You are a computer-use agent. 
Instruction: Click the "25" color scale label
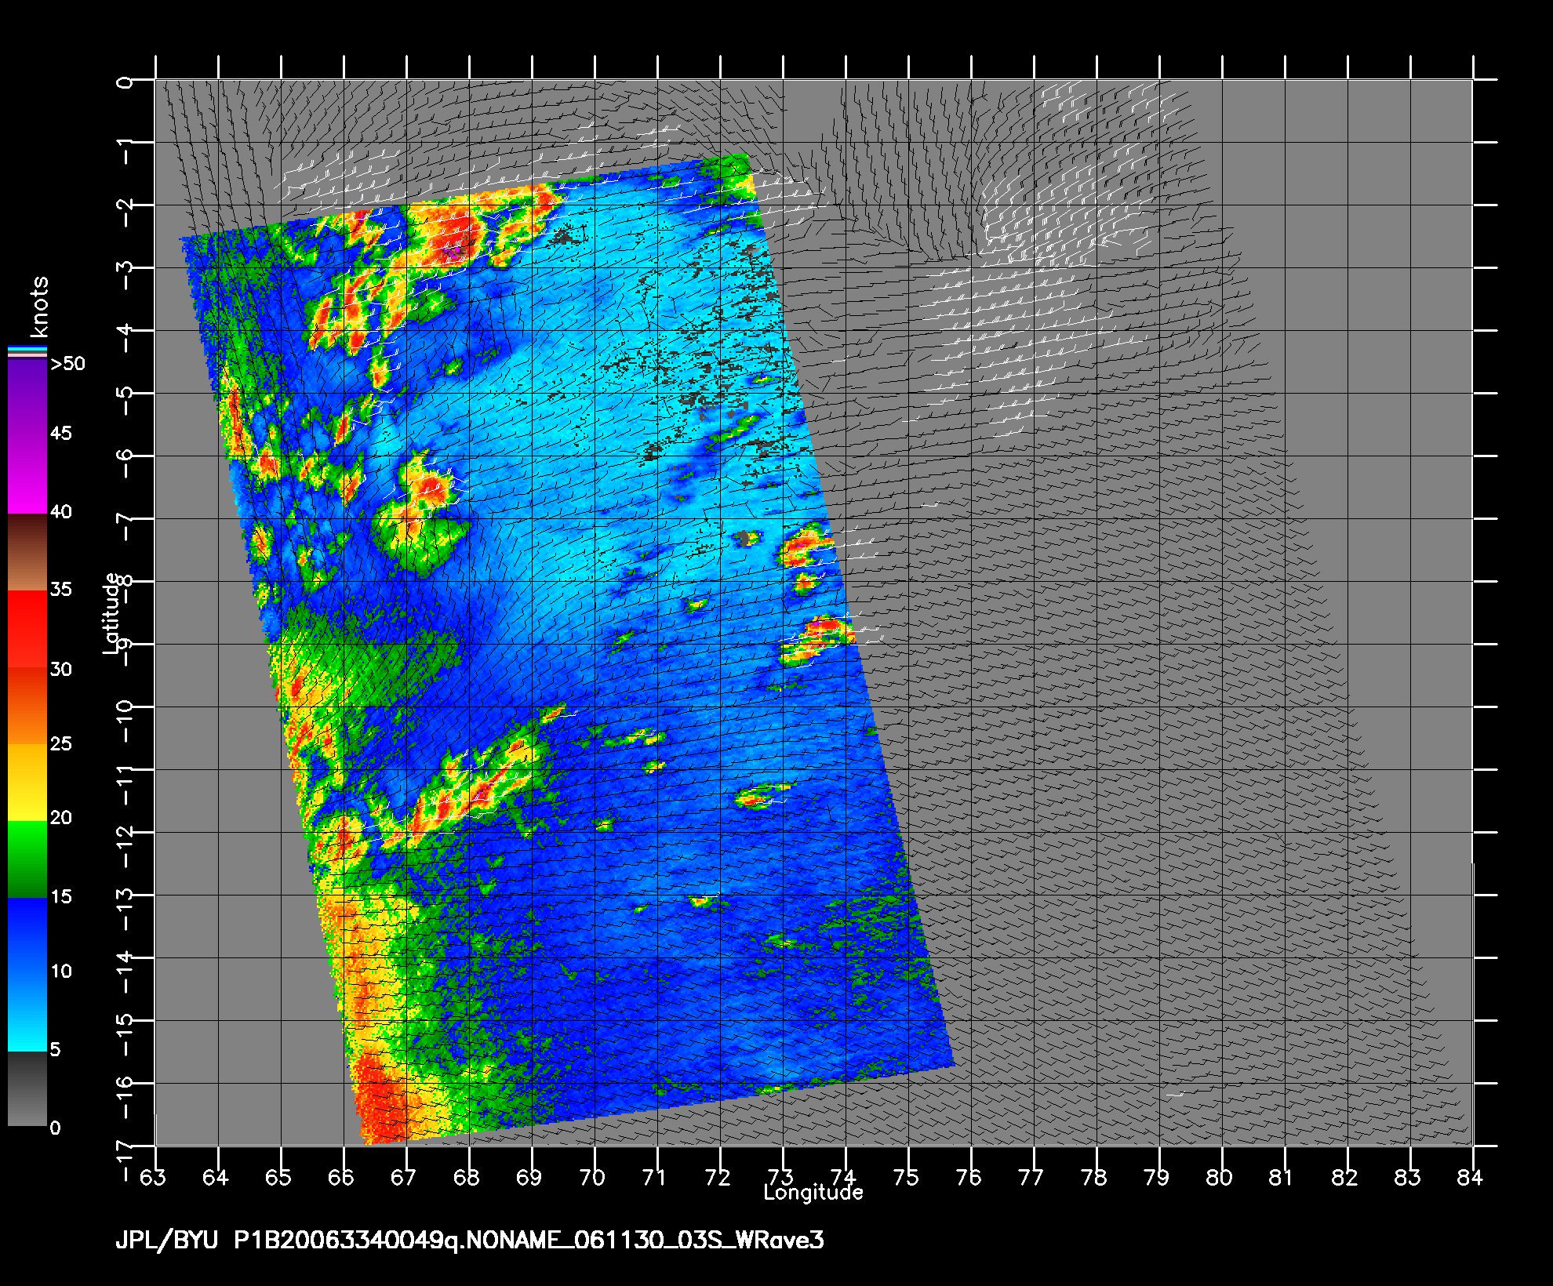(x=61, y=743)
